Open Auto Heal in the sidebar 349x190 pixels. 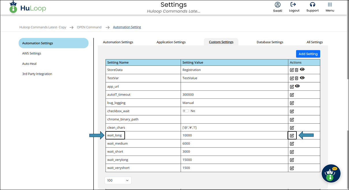coord(29,64)
